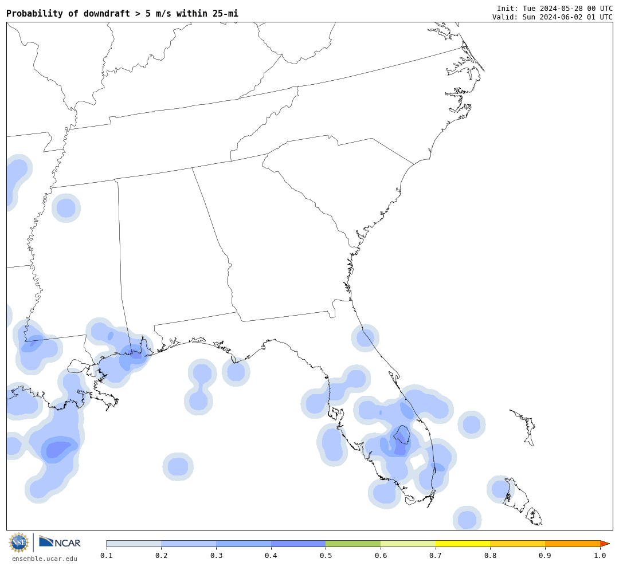Click the 0.6–0.7 pale yellow-green colorbar segment
This screenshot has height=566, width=619.
(x=408, y=544)
